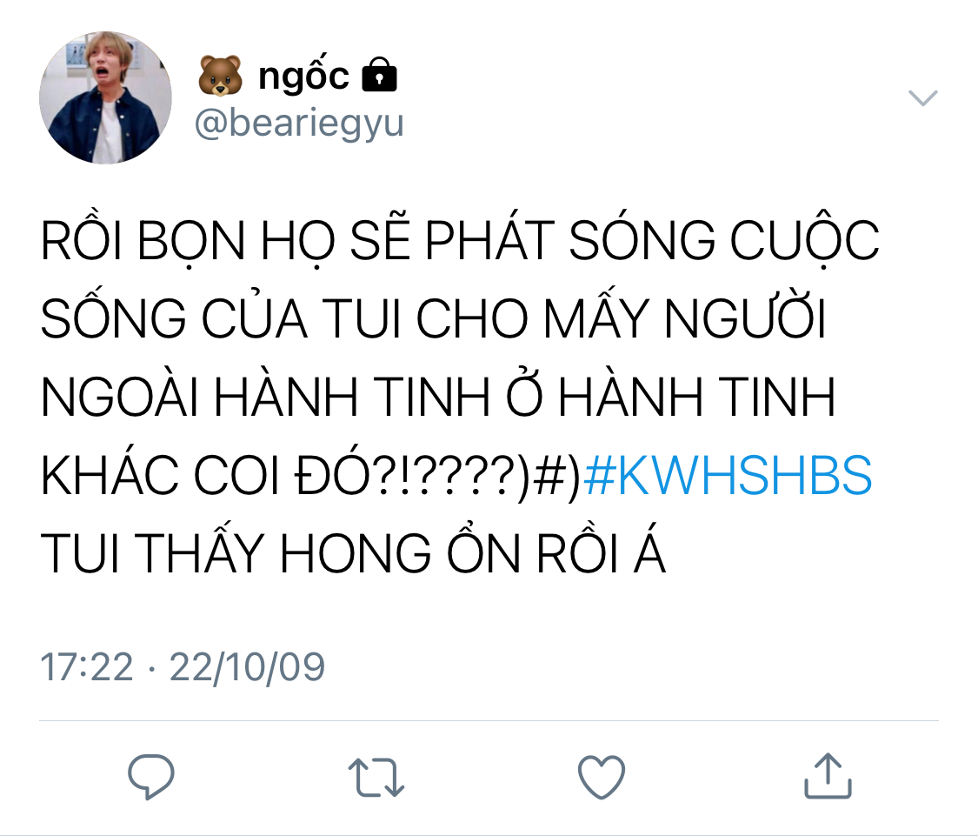Share the tweet using the upload arrow icon
Viewport: 978px width, 836px height.
click(x=828, y=775)
